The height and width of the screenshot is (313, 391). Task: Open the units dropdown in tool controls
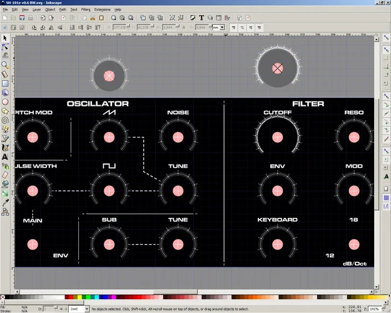click(218, 28)
